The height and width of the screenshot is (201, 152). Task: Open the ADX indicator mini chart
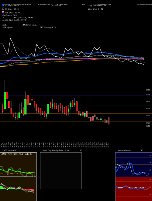pyautogui.click(x=18, y=164)
